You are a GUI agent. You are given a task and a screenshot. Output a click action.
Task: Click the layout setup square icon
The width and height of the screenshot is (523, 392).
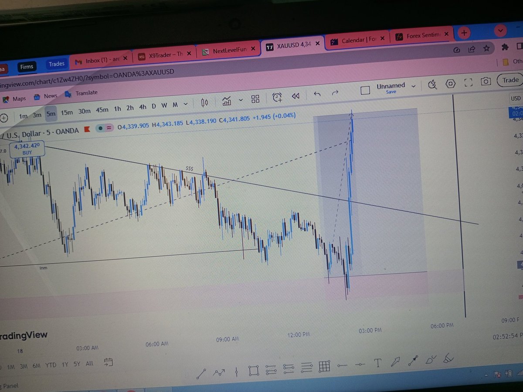click(365, 90)
